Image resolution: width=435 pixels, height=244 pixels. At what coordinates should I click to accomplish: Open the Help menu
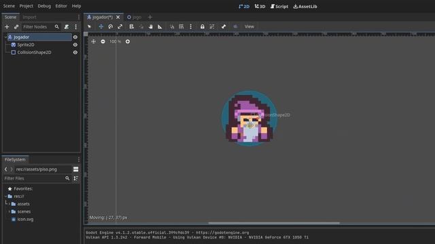(76, 6)
